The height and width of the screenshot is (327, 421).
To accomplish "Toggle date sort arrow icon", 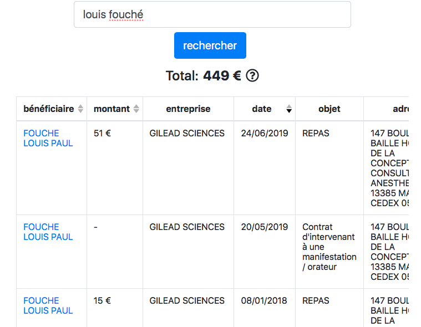I will point(289,109).
